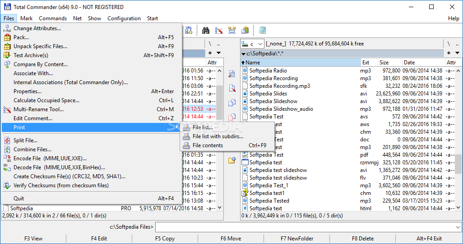Focus the command line input field
The height and width of the screenshot is (244, 463).
[305, 227]
